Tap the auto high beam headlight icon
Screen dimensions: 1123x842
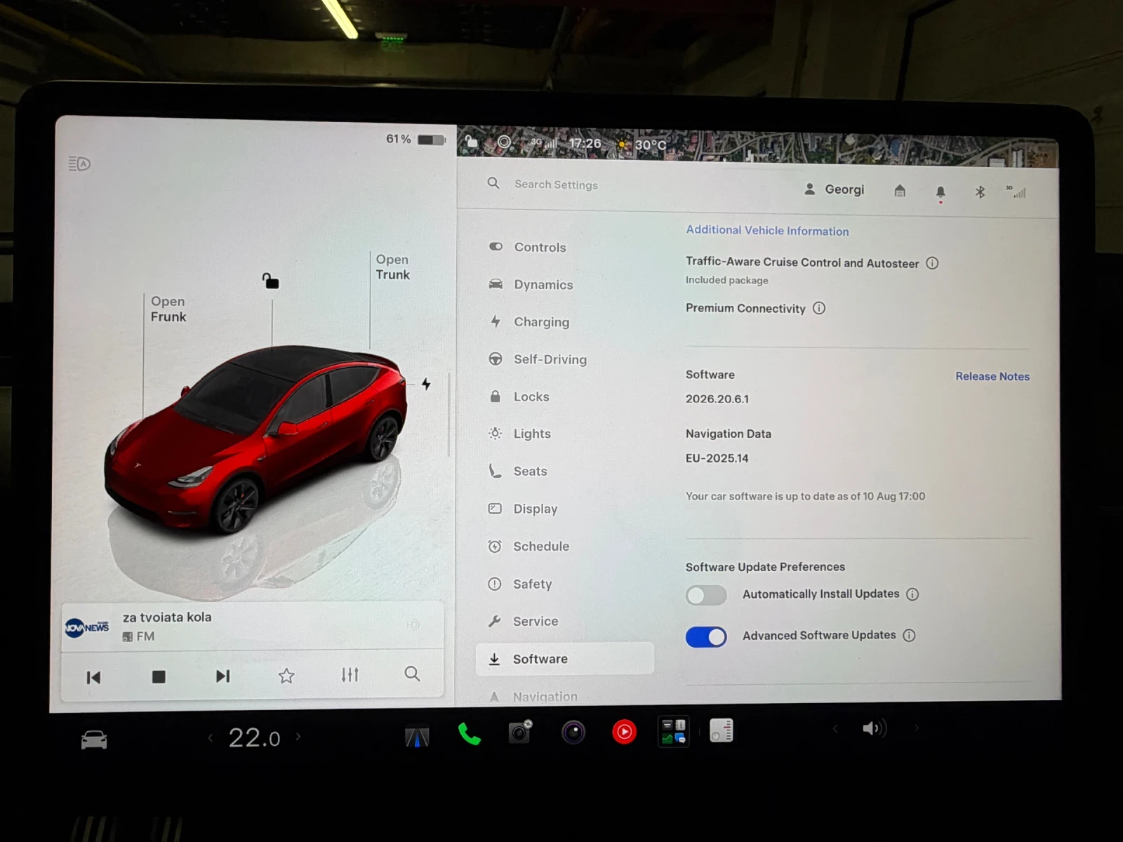(79, 163)
